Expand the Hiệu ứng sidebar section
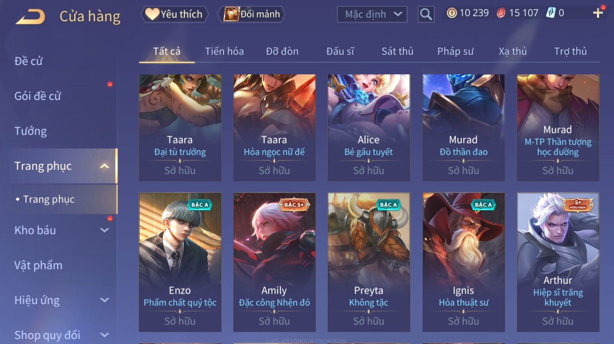The width and height of the screenshot is (614, 344). click(104, 300)
